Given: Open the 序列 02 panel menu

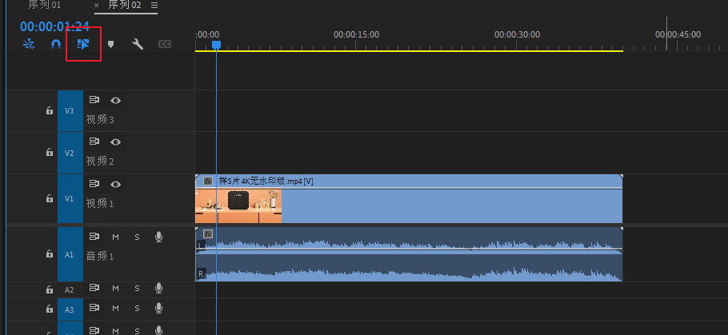Looking at the screenshot, I should point(154,6).
